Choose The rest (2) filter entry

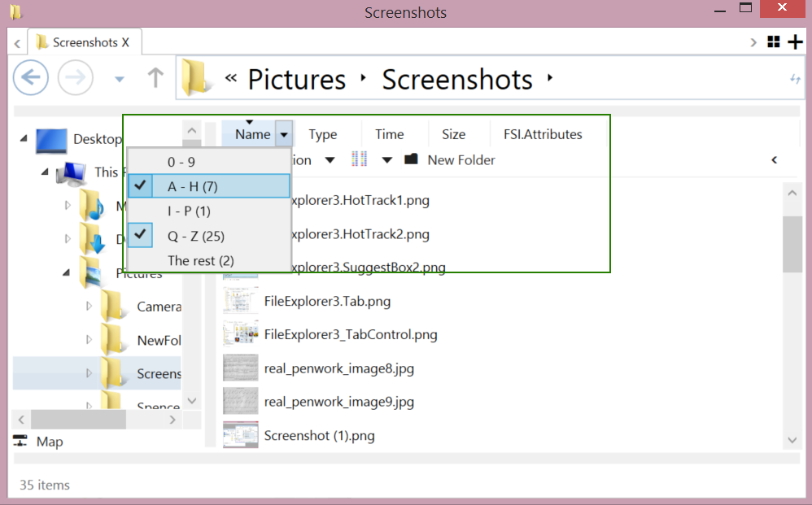click(x=209, y=260)
